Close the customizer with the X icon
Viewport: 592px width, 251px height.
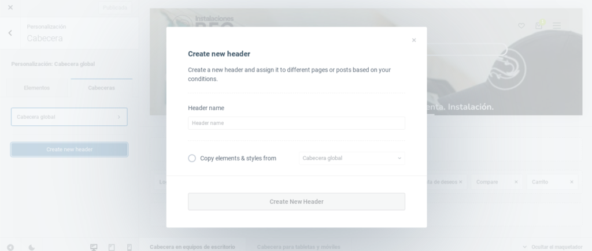[x=10, y=7]
